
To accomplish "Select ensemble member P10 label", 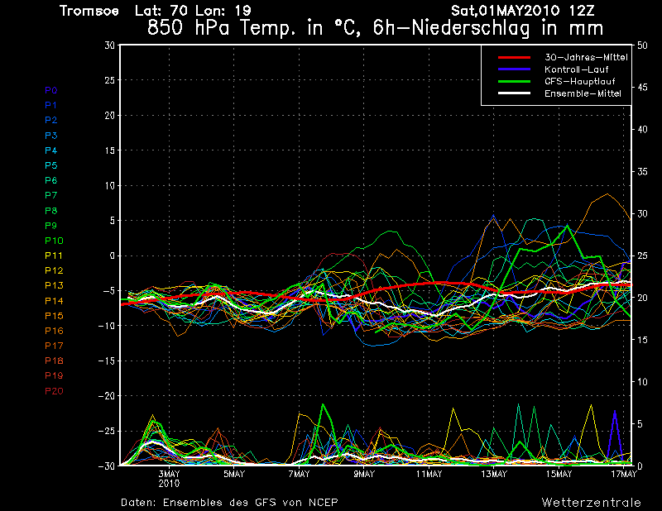I will click(53, 241).
